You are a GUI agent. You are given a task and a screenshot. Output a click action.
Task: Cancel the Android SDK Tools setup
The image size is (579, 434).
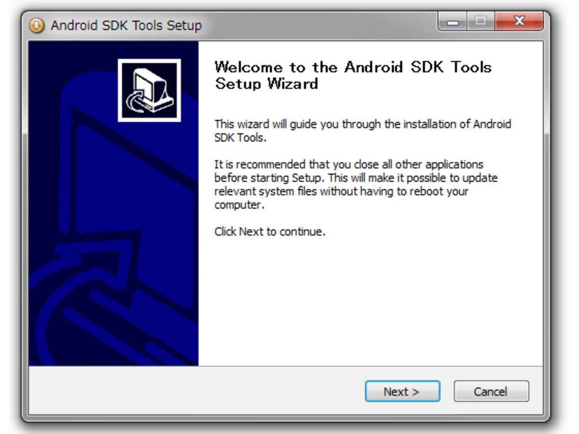[491, 392]
